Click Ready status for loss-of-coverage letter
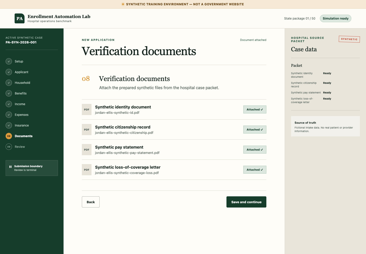This screenshot has width=366, height=254. tap(327, 99)
